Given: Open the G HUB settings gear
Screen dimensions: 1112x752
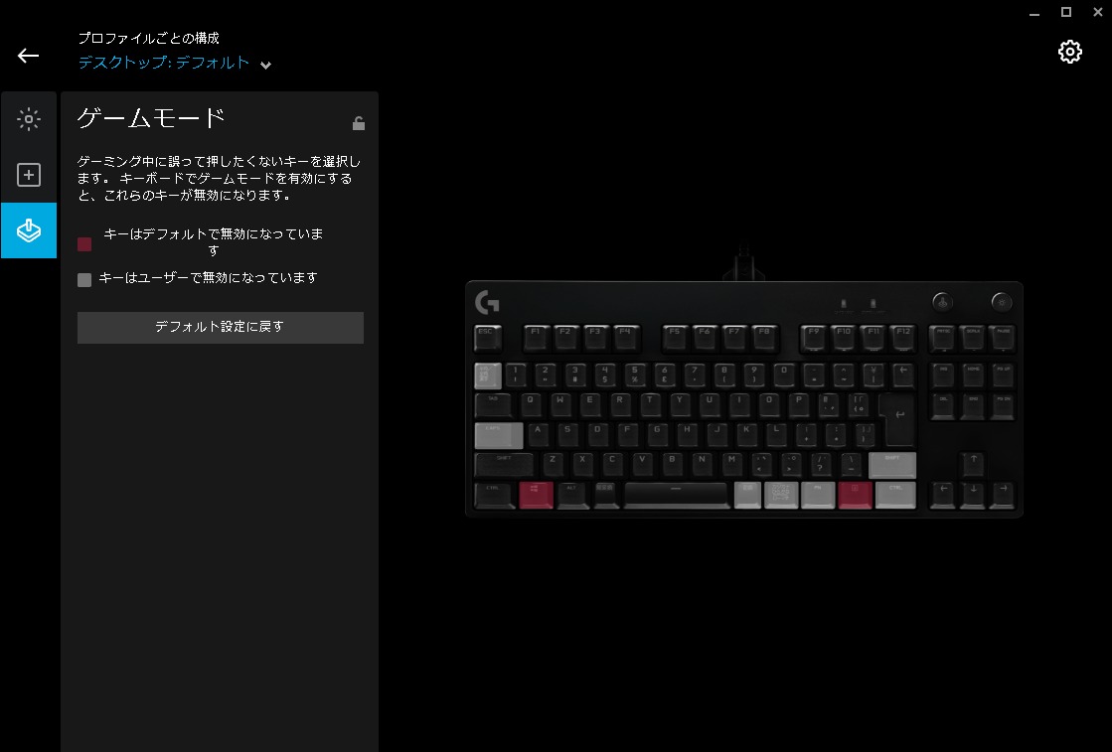Looking at the screenshot, I should (1069, 52).
